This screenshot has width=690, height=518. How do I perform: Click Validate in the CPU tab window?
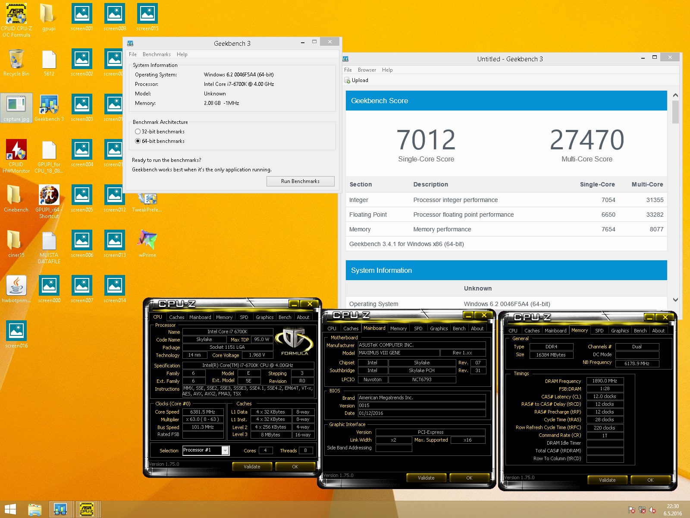click(252, 467)
